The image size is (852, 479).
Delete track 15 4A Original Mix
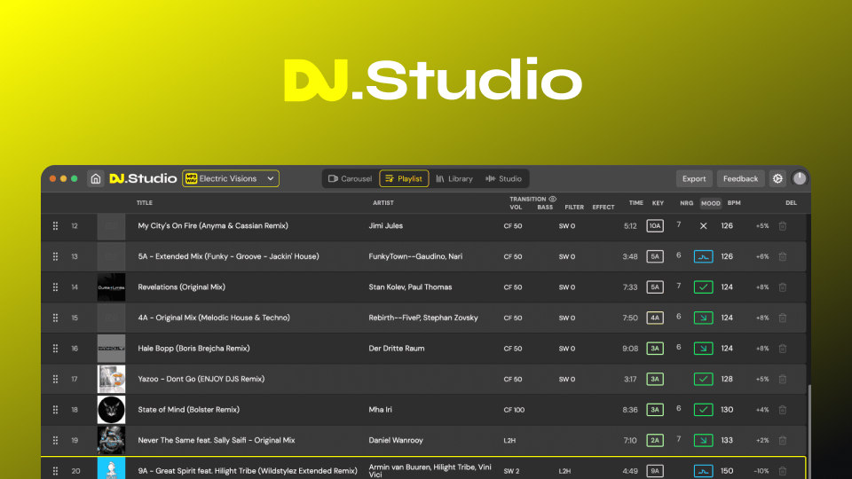coord(783,318)
